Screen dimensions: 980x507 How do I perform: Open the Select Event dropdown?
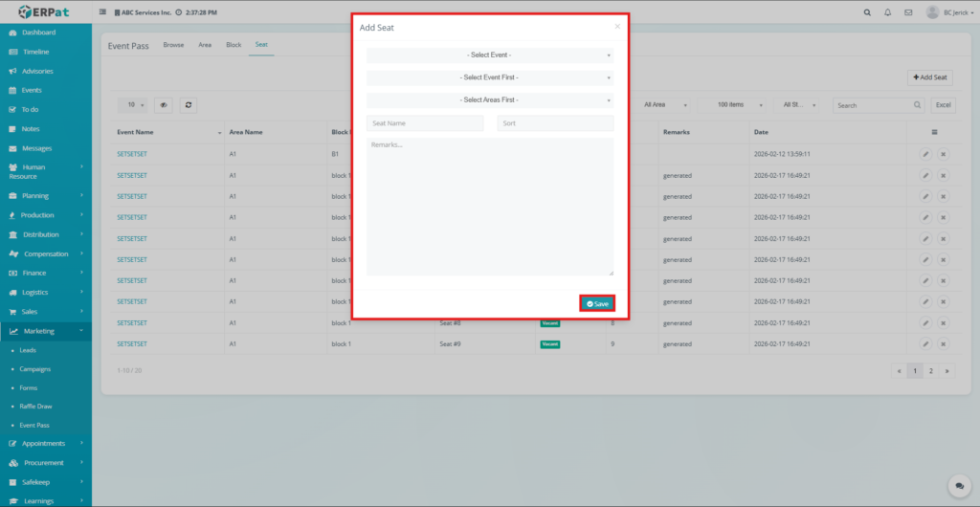[490, 55]
